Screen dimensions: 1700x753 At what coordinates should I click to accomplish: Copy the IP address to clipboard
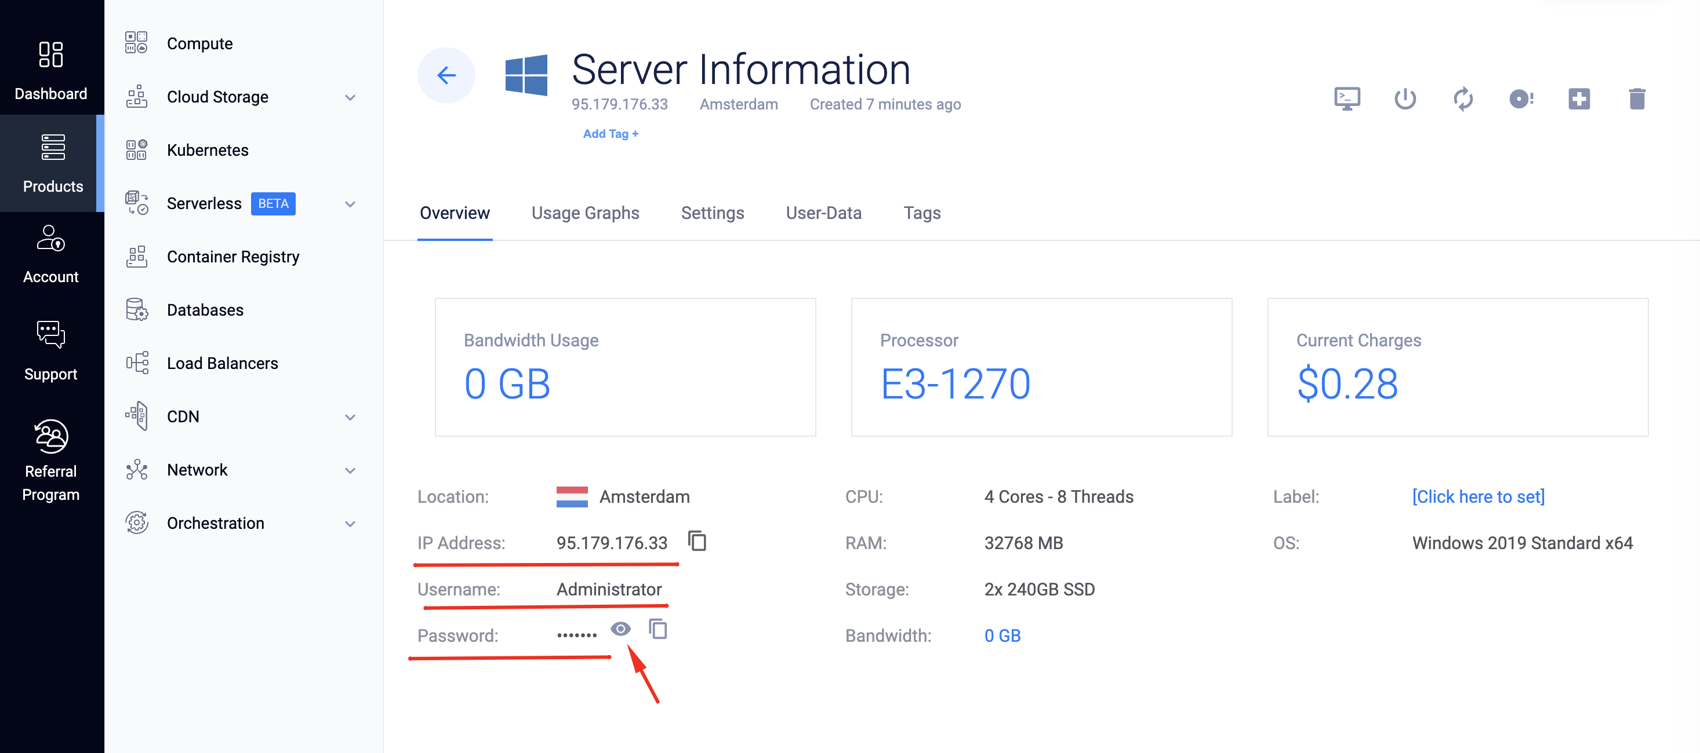point(697,542)
